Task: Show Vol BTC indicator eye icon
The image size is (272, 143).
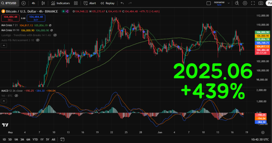Action: click(x=16, y=96)
